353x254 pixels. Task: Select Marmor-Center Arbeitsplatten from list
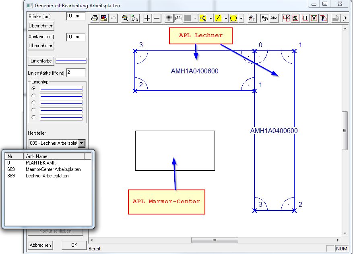tap(53, 169)
